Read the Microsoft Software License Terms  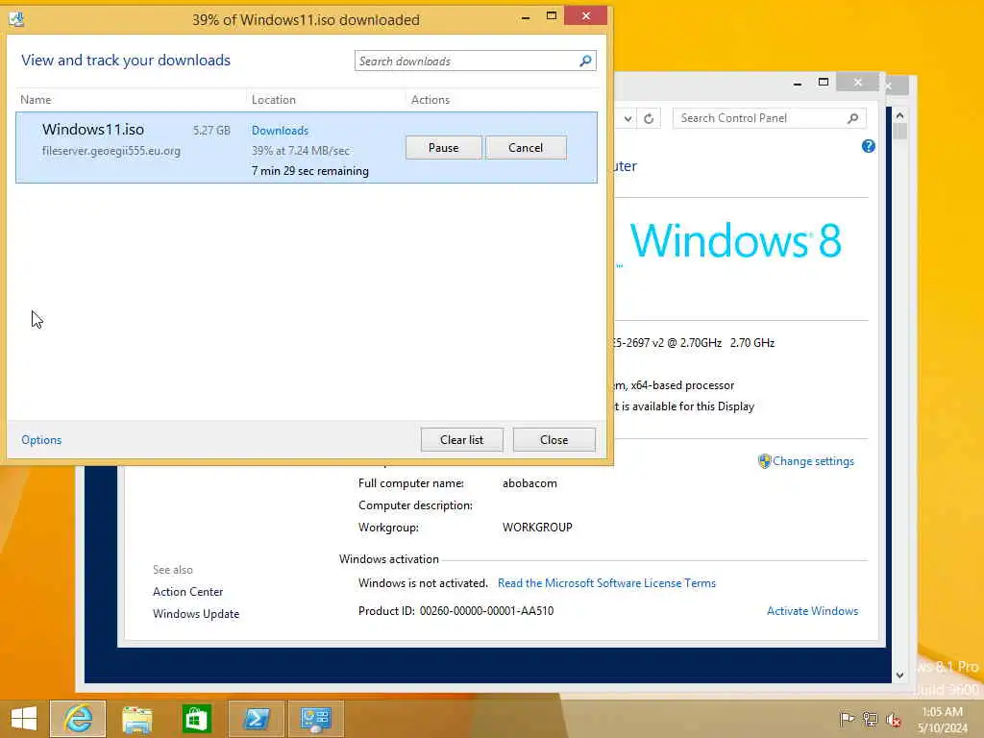tap(607, 583)
